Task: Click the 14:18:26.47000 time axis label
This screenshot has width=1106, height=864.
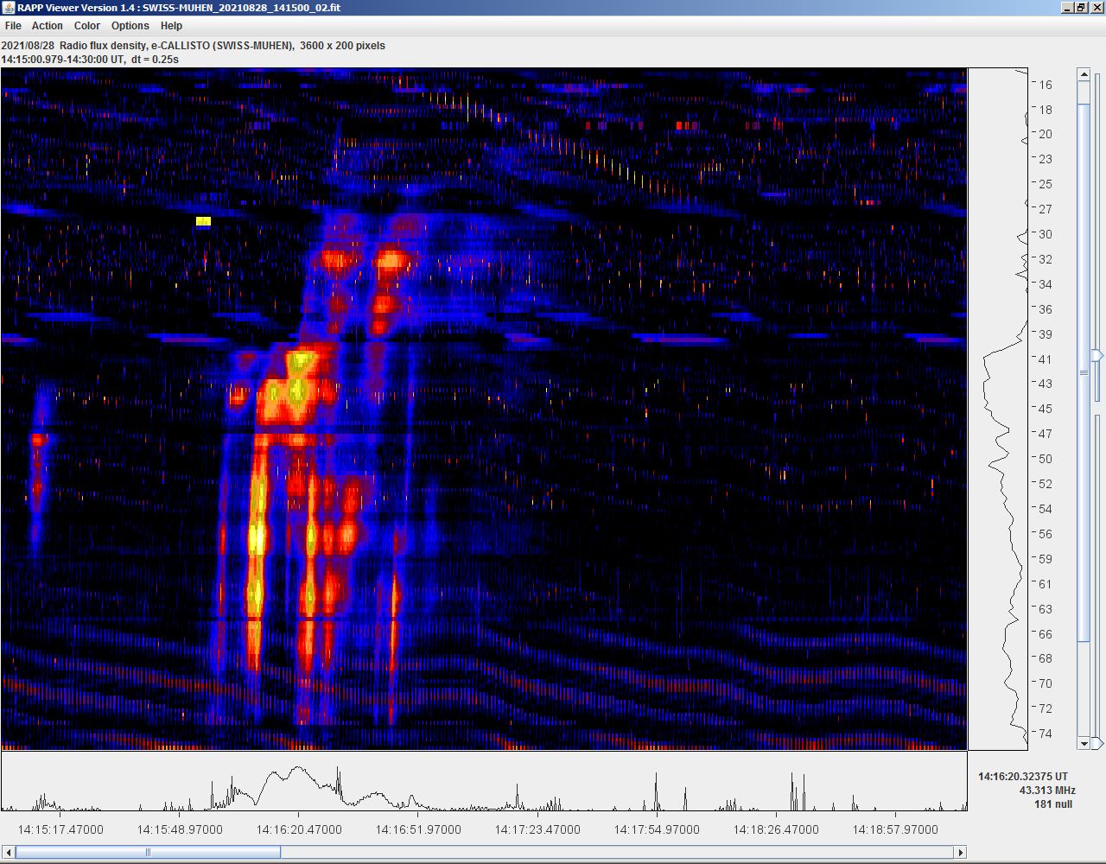Action: click(776, 829)
